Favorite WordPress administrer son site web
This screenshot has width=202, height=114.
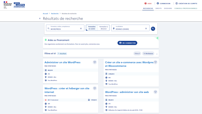click(156, 92)
